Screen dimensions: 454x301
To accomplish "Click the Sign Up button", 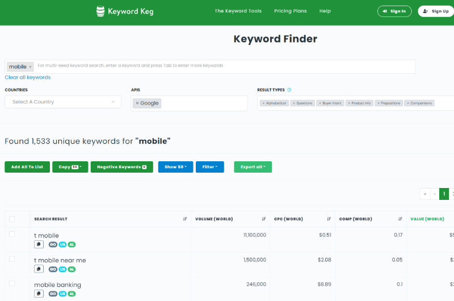I will click(x=436, y=11).
